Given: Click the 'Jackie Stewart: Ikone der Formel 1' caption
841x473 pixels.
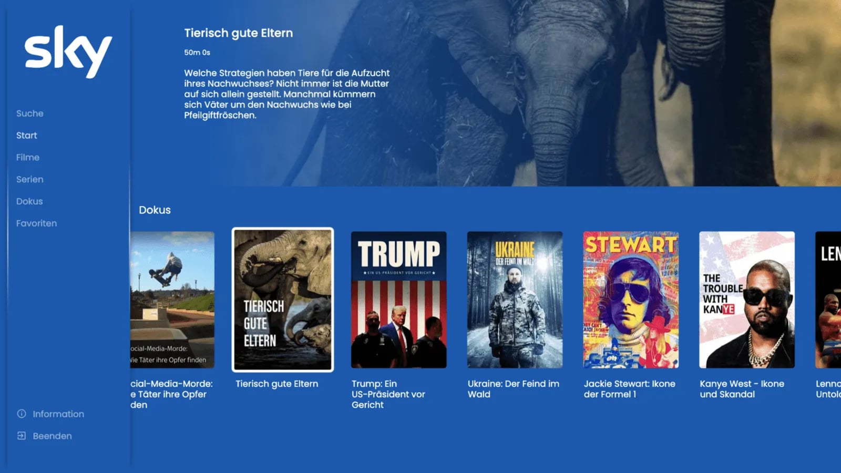Looking at the screenshot, I should click(x=630, y=389).
